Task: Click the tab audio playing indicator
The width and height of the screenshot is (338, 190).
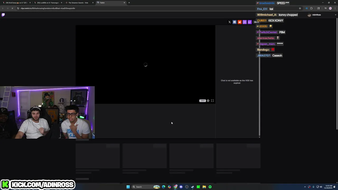Action: coord(306,8)
